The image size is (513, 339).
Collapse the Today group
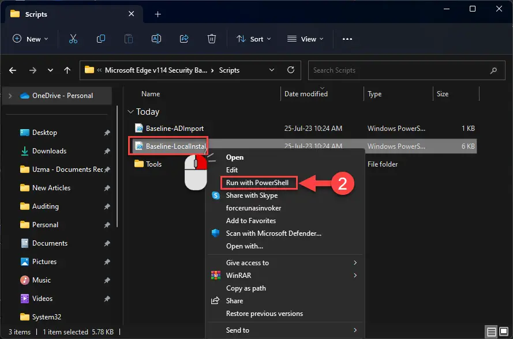click(x=130, y=112)
